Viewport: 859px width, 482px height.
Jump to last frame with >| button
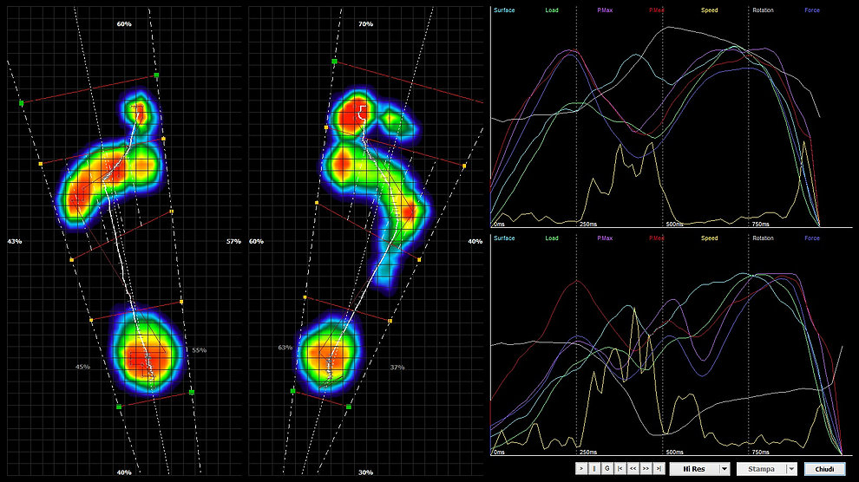[x=659, y=469]
